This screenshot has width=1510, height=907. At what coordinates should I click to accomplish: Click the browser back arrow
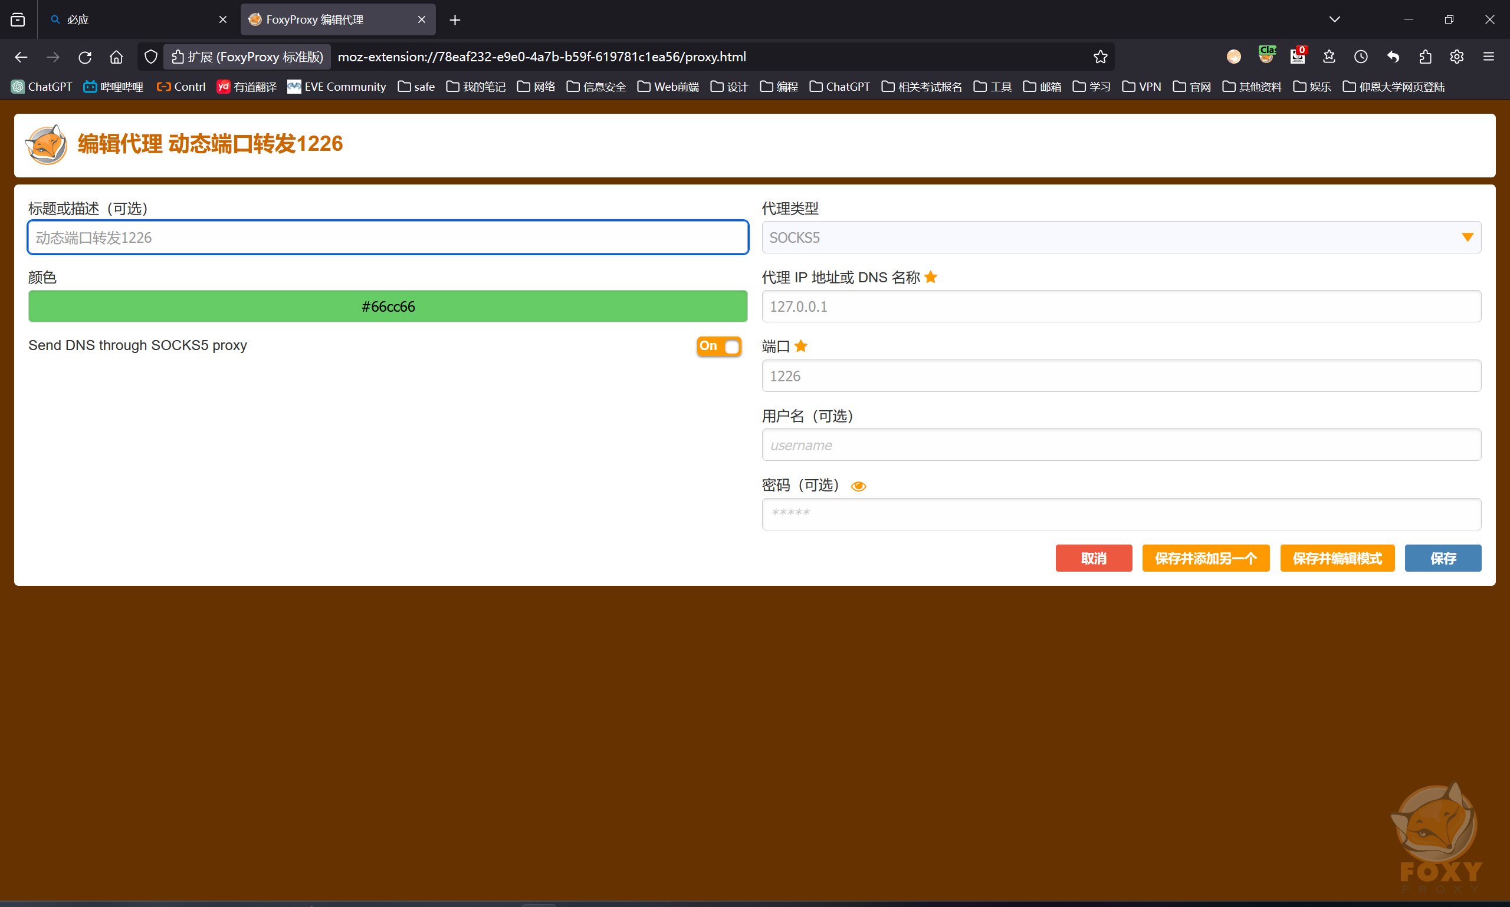[x=21, y=57]
